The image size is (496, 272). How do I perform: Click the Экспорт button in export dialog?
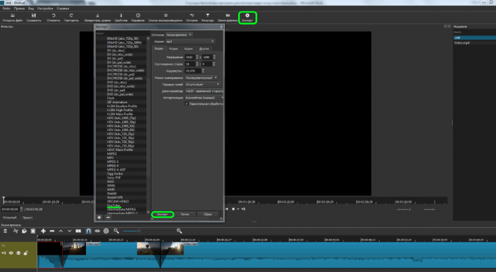coord(162,214)
